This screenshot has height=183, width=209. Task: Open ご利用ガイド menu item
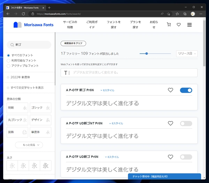click(92, 24)
